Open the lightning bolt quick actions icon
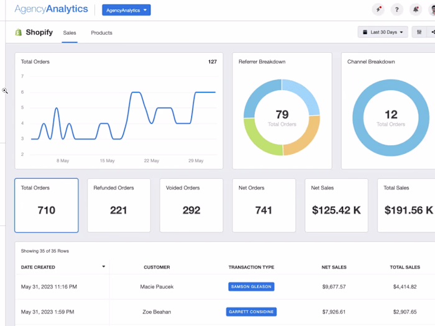The width and height of the screenshot is (435, 326). point(378,10)
